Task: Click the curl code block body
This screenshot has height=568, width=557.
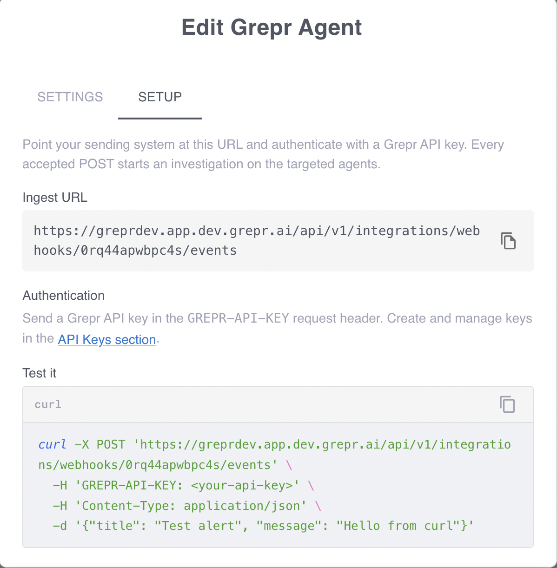Action: click(278, 485)
